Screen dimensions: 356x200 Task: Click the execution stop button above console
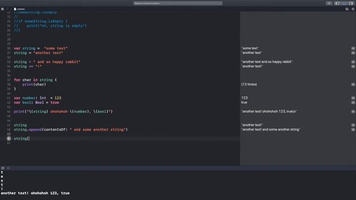[x=8, y=168]
